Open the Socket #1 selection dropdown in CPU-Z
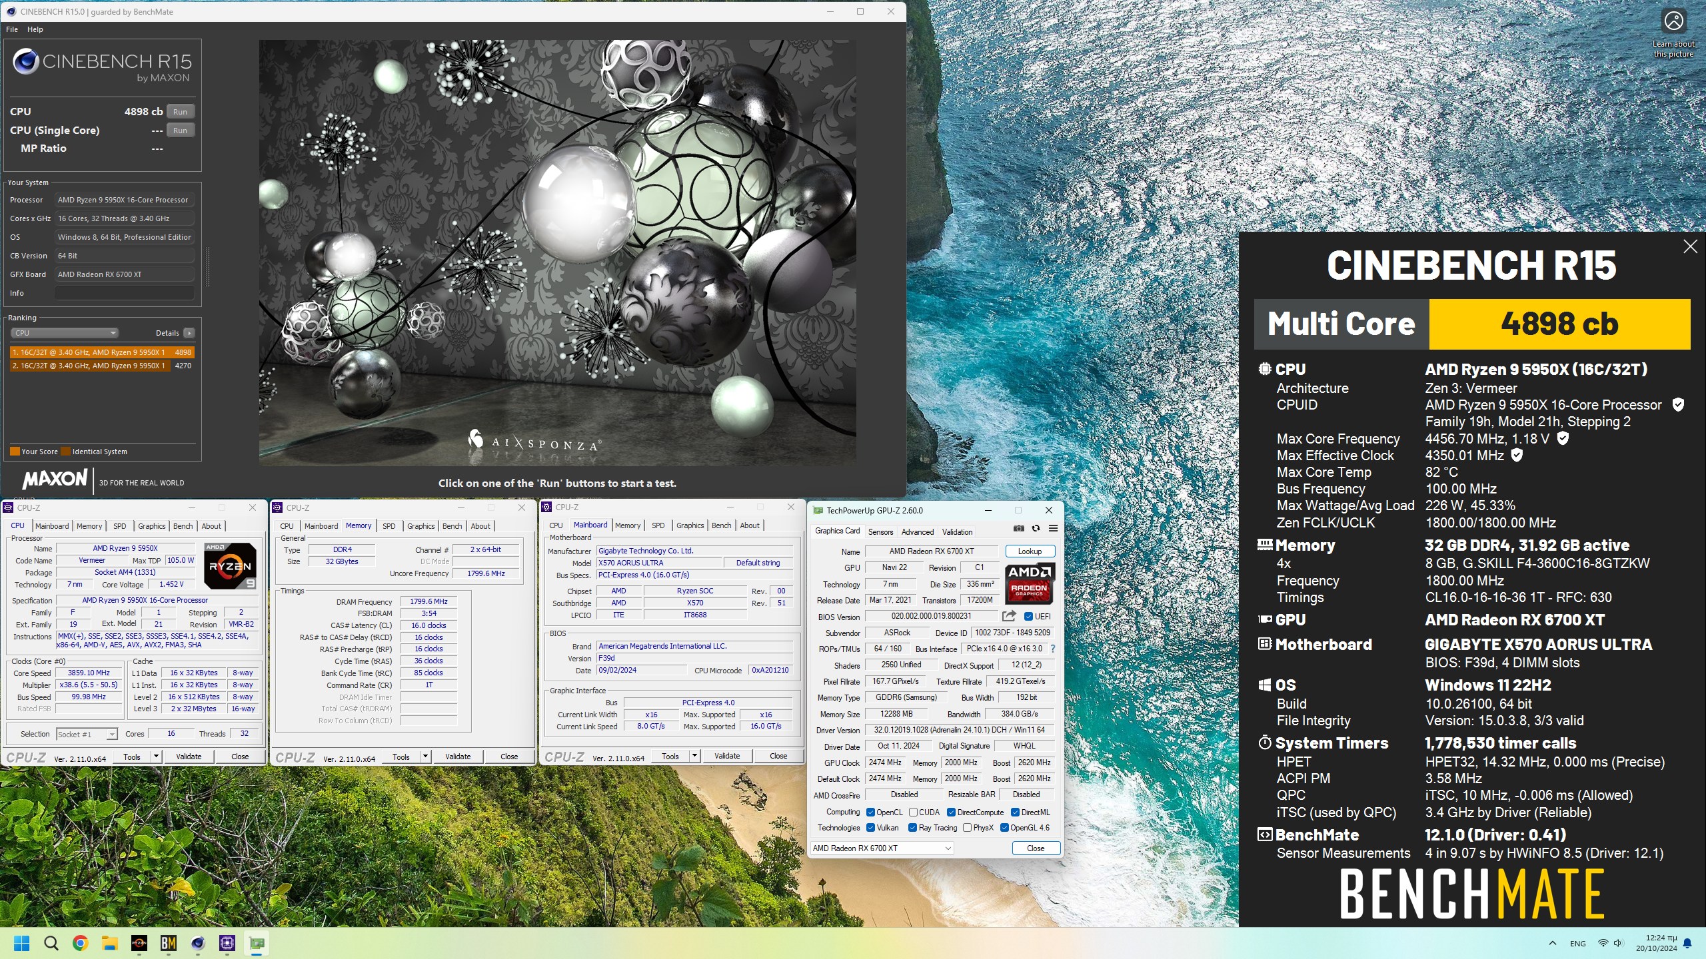Viewport: 1706px width, 959px height. [x=87, y=734]
